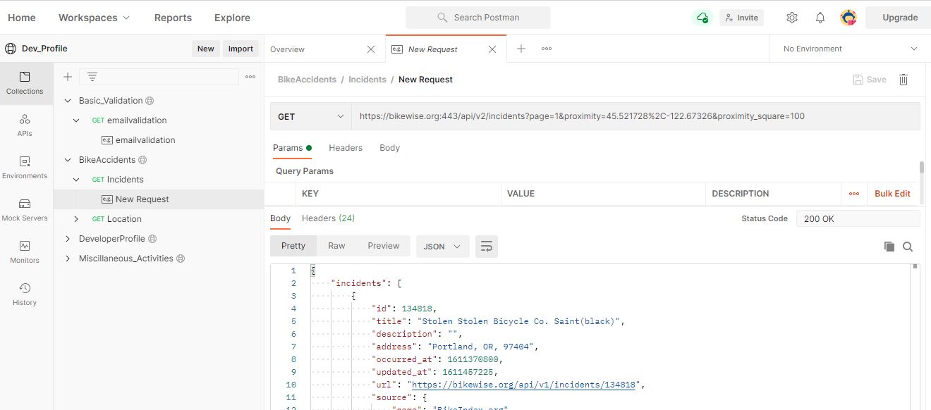This screenshot has width=931, height=410.
Task: Open Bulk Edit for query params
Action: pyautogui.click(x=892, y=194)
